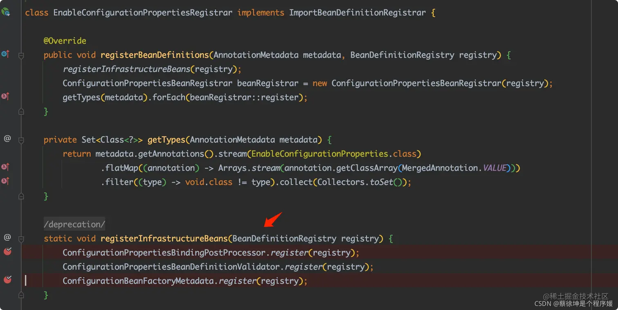Screen dimensions: 618x310
Task: Click the @ gutter icon beside static registerInfrastructureBeans
Action: click(7, 237)
